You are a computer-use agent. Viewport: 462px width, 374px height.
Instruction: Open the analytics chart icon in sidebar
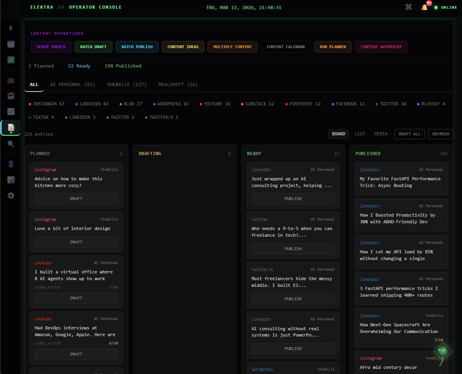coord(11,112)
